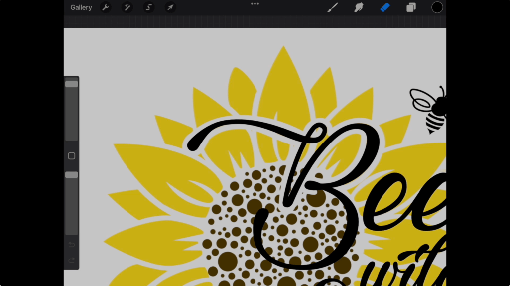Tap the three-dot menu at top center
Screen dimensions: 510x286
(x=255, y=4)
